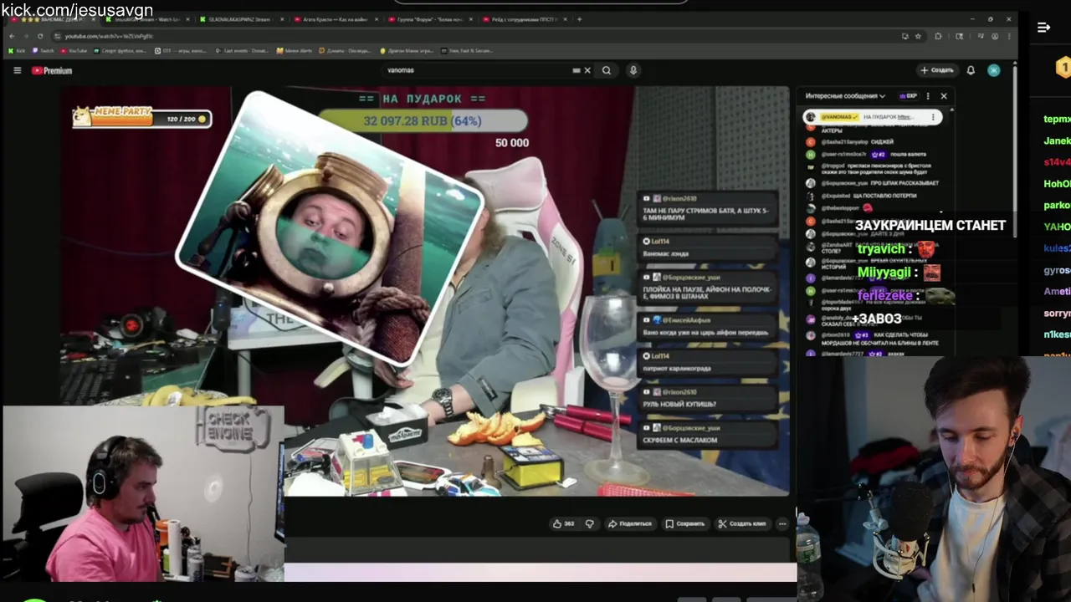Bookmark this page with the star
The height and width of the screenshot is (602, 1071).
tap(918, 36)
